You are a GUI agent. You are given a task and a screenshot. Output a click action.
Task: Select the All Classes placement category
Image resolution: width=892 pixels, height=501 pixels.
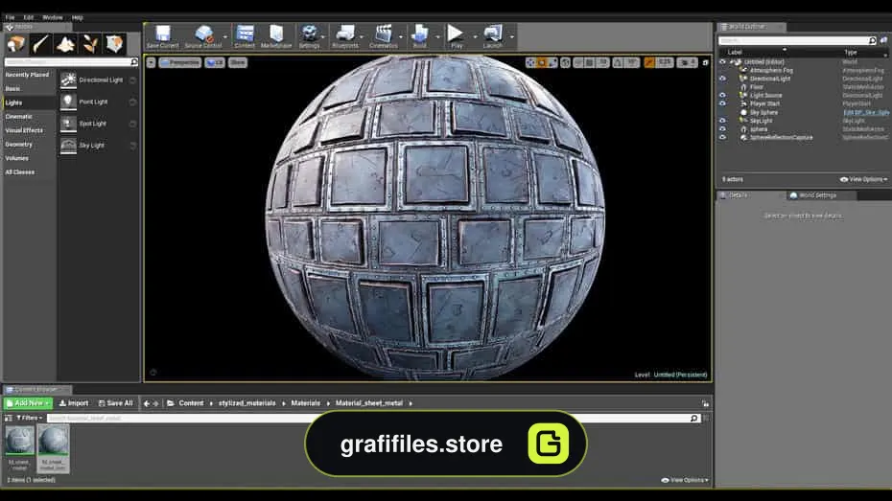tap(20, 172)
